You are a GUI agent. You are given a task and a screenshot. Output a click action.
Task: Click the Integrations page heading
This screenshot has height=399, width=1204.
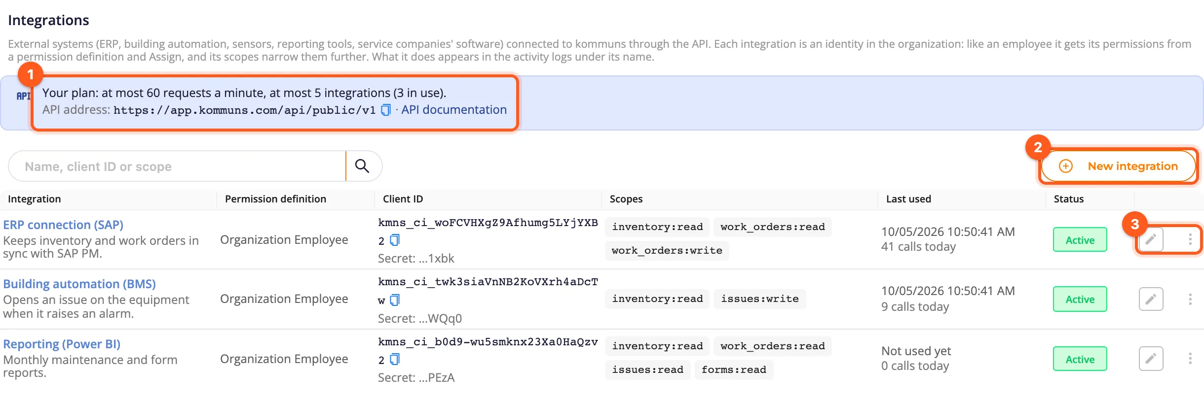click(x=48, y=20)
